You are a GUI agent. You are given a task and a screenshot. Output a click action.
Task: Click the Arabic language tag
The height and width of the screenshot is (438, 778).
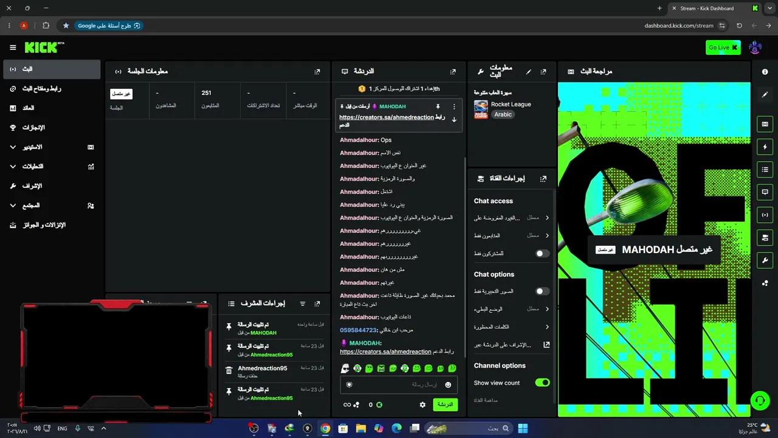coord(503,114)
